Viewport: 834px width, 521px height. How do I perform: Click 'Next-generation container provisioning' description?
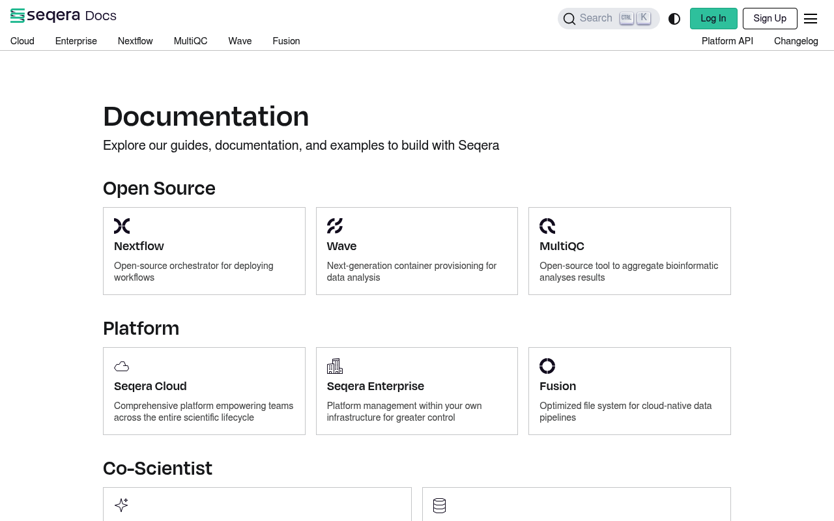pyautogui.click(x=412, y=272)
